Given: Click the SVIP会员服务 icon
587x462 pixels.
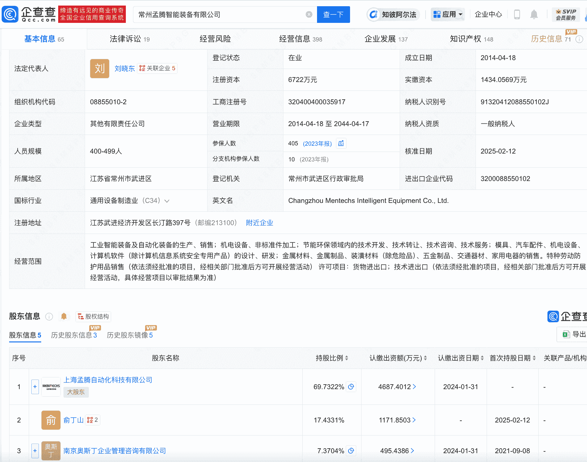Looking at the screenshot, I should [x=566, y=14].
